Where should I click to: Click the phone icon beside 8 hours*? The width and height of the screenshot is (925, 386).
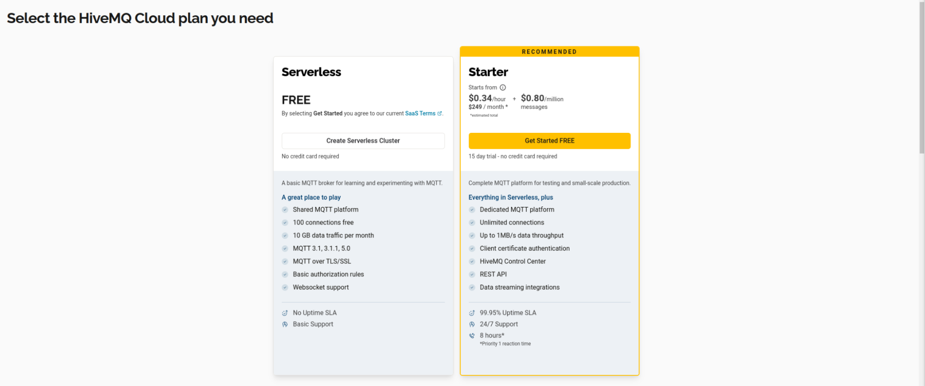472,336
